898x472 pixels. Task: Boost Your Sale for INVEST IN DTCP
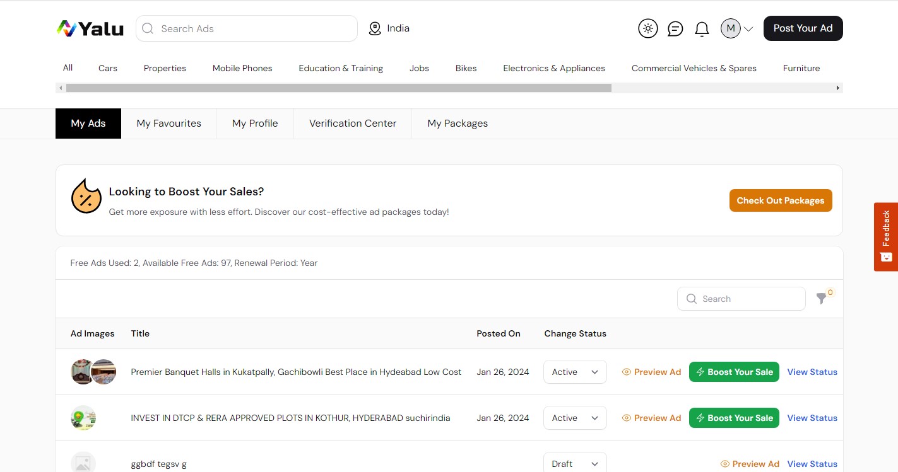pos(734,418)
